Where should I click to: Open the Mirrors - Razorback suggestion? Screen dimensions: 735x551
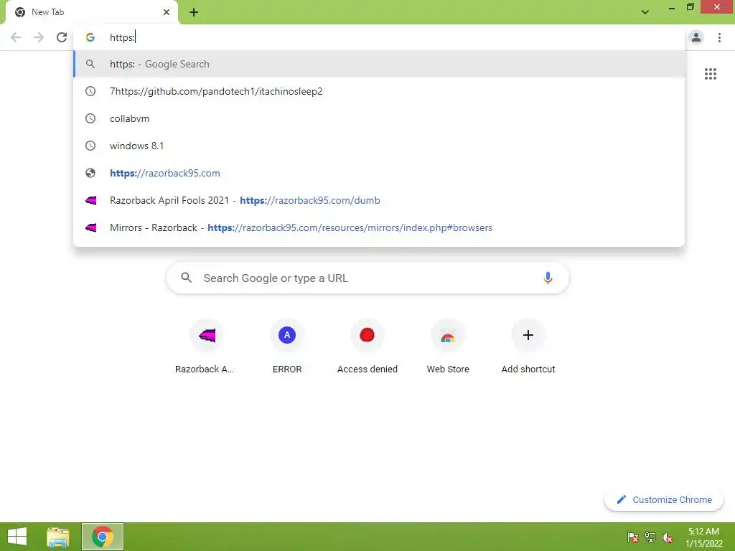tap(379, 227)
